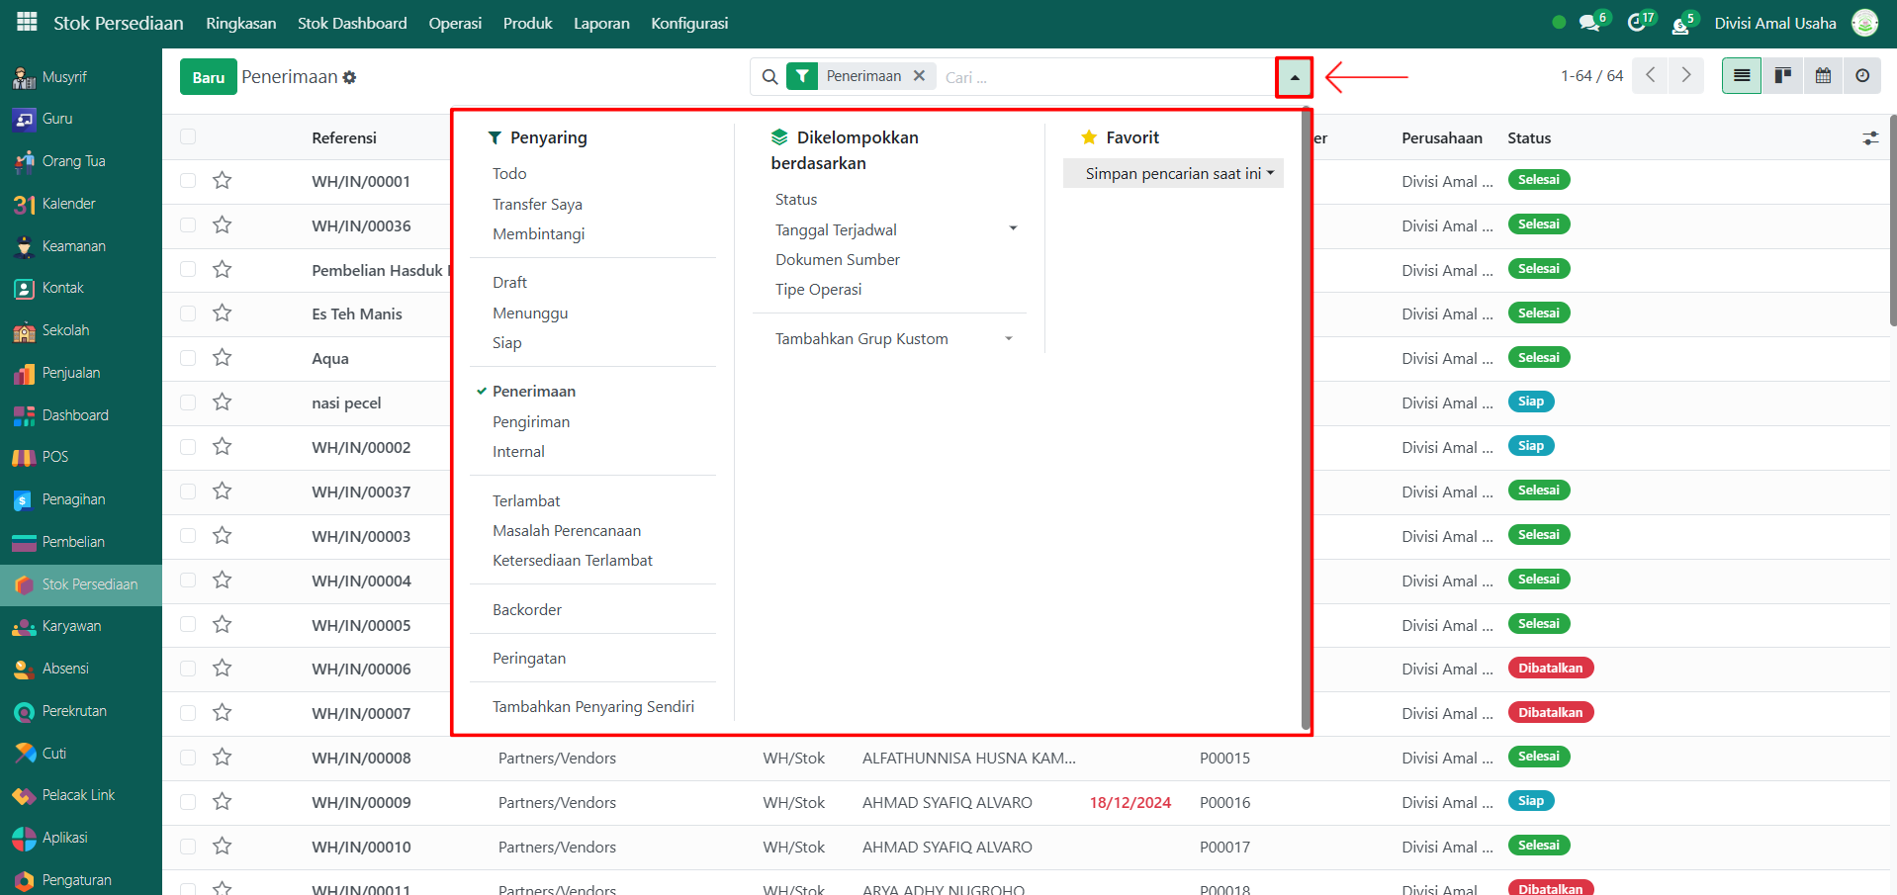The width and height of the screenshot is (1897, 895).
Task: Remove the Penerimaan filter tag
Action: 919,76
